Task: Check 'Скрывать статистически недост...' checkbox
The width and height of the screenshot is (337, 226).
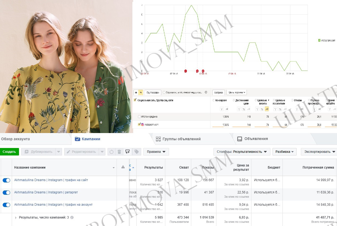Action: click(164, 92)
